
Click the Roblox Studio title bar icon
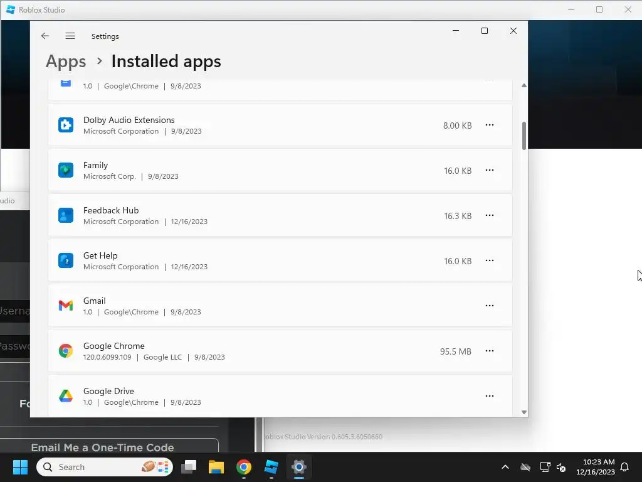[11, 9]
